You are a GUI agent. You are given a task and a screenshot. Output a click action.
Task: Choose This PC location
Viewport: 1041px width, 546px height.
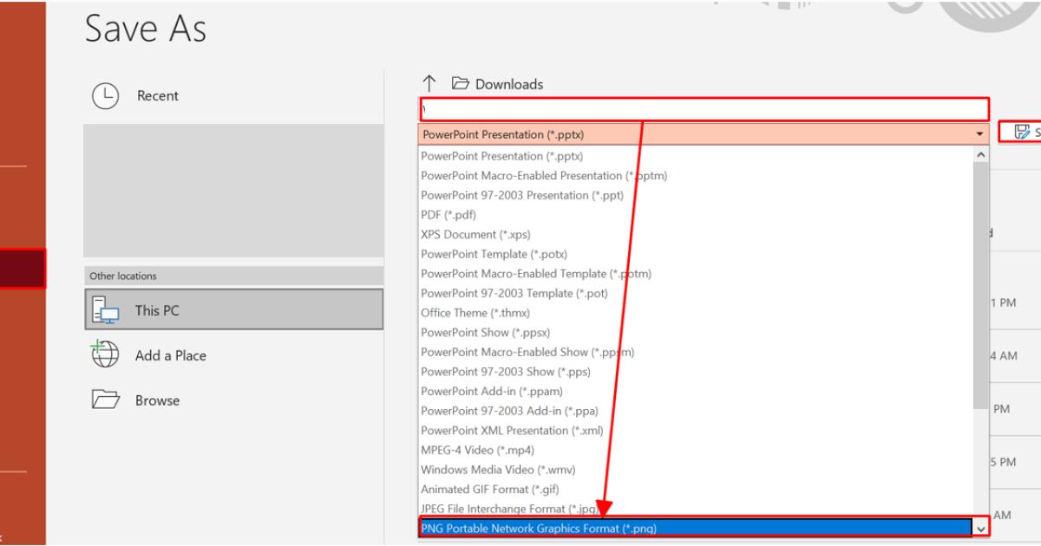tap(233, 309)
